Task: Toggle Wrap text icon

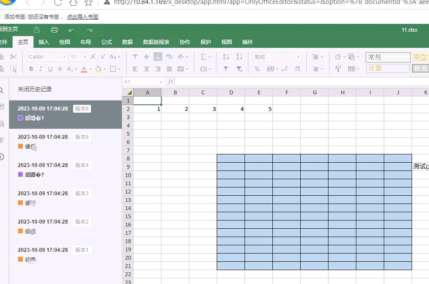Action: point(169,57)
